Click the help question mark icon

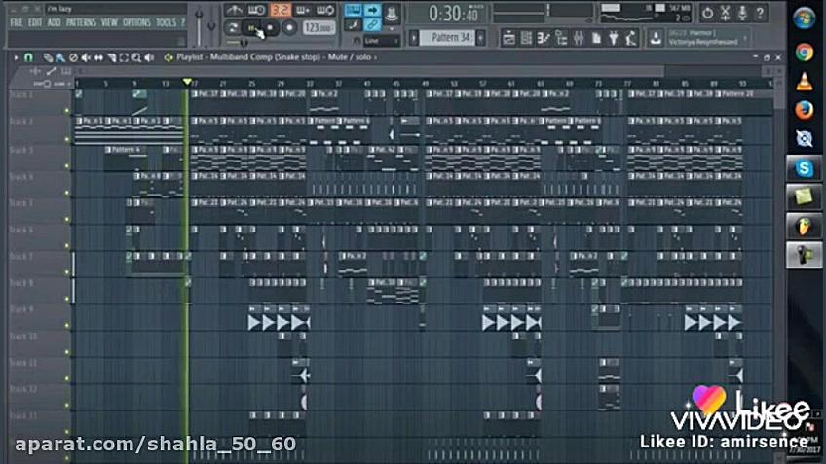pyautogui.click(x=760, y=13)
